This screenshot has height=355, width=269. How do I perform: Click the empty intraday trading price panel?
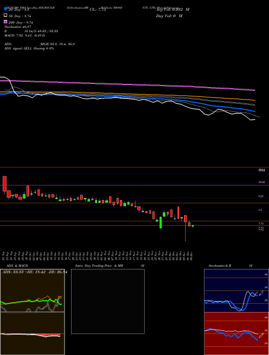[x=108, y=301]
